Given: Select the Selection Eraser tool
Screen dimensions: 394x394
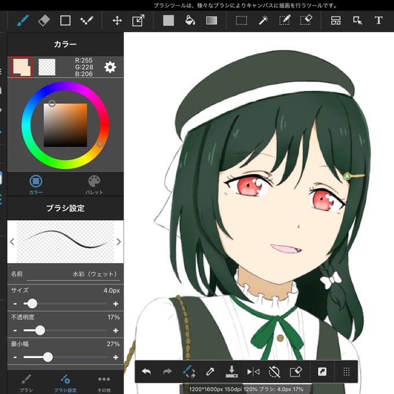Looking at the screenshot, I should (x=306, y=20).
